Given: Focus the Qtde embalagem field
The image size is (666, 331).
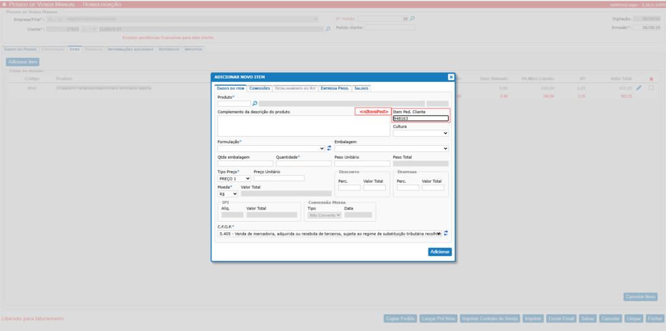Looking at the screenshot, I should (x=245, y=164).
